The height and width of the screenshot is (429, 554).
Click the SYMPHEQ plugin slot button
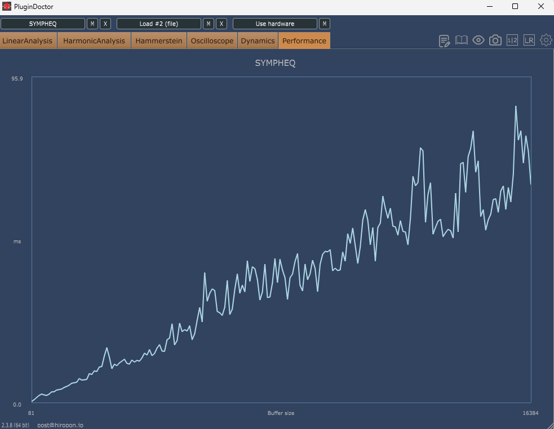43,24
